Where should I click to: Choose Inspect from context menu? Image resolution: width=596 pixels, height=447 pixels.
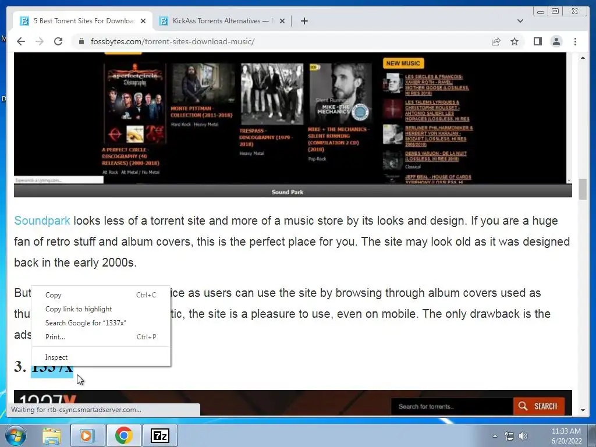[101, 357]
